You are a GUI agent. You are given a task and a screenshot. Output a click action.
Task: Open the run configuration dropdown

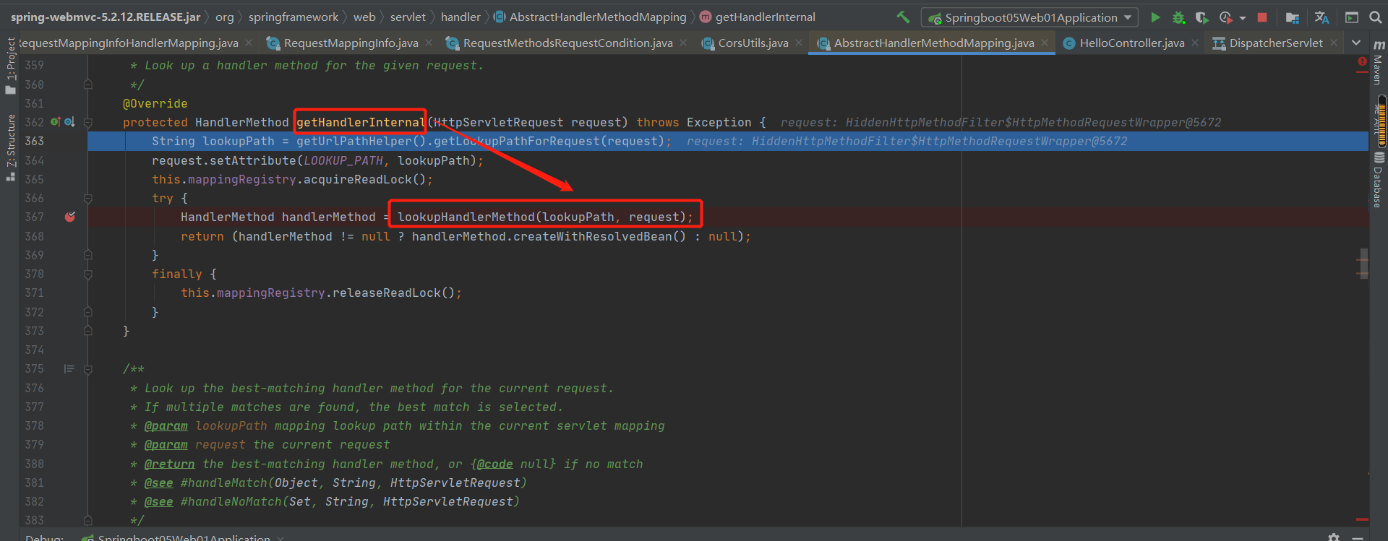(1029, 17)
